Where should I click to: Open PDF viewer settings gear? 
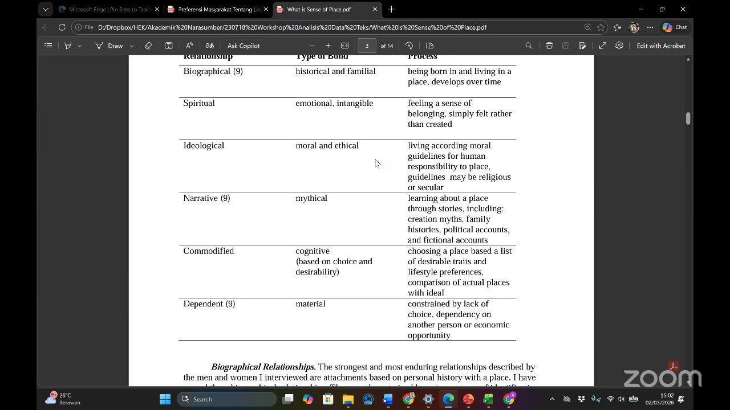(619, 46)
